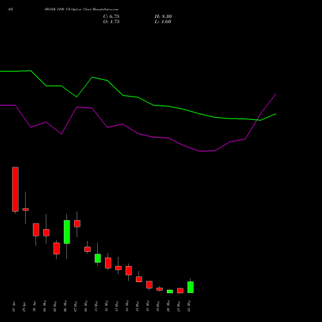Viewport: 322px width, 322px height.
Task: Select the '22 May' date label
Action: point(189,307)
